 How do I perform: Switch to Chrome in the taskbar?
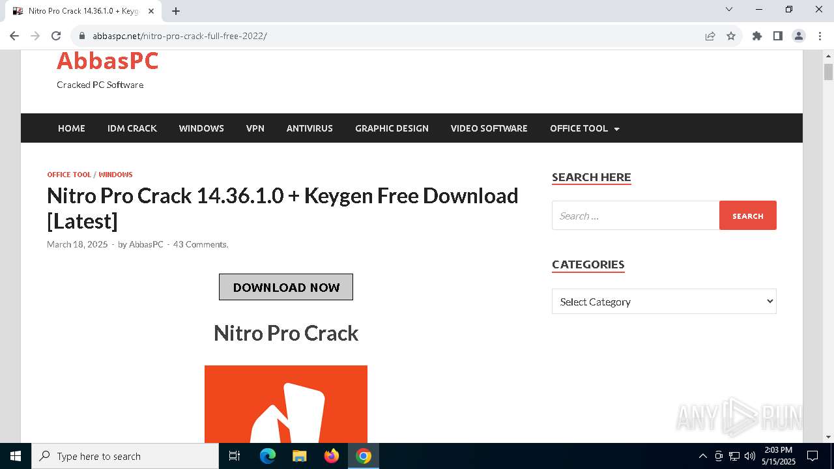(364, 456)
